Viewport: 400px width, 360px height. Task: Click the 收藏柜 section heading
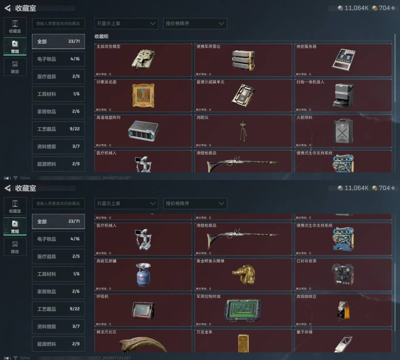coord(102,37)
